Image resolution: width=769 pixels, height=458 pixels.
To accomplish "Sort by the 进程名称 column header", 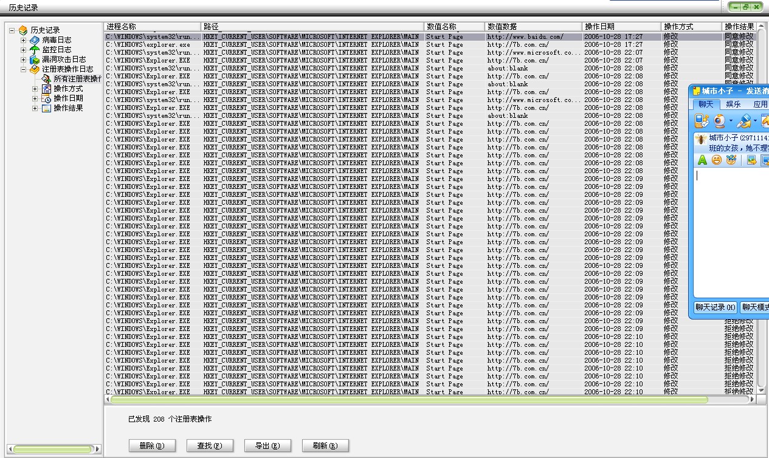I will 153,27.
